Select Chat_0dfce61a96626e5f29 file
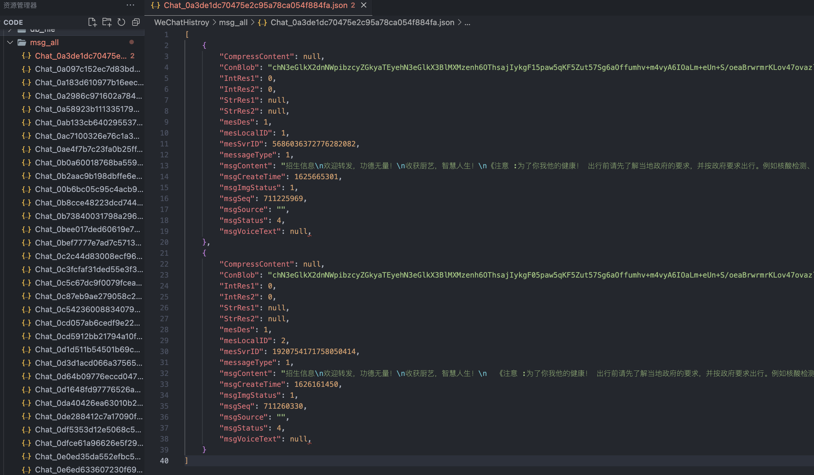 pos(88,443)
